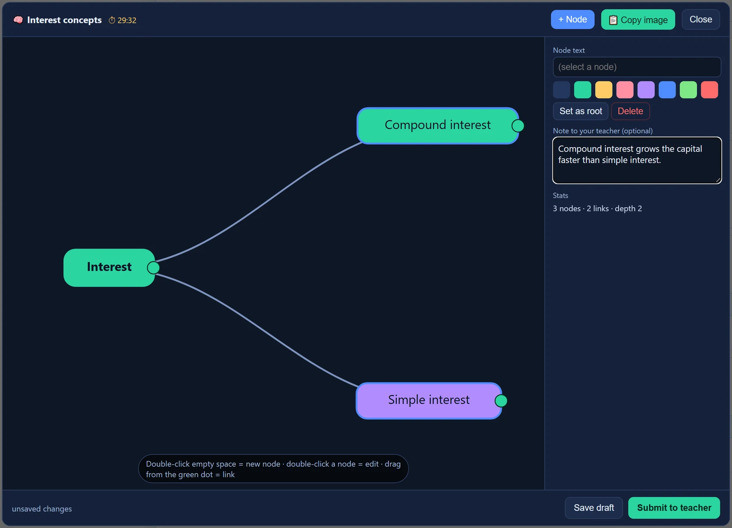Add a new node with + Node
The image size is (732, 528).
tap(573, 19)
